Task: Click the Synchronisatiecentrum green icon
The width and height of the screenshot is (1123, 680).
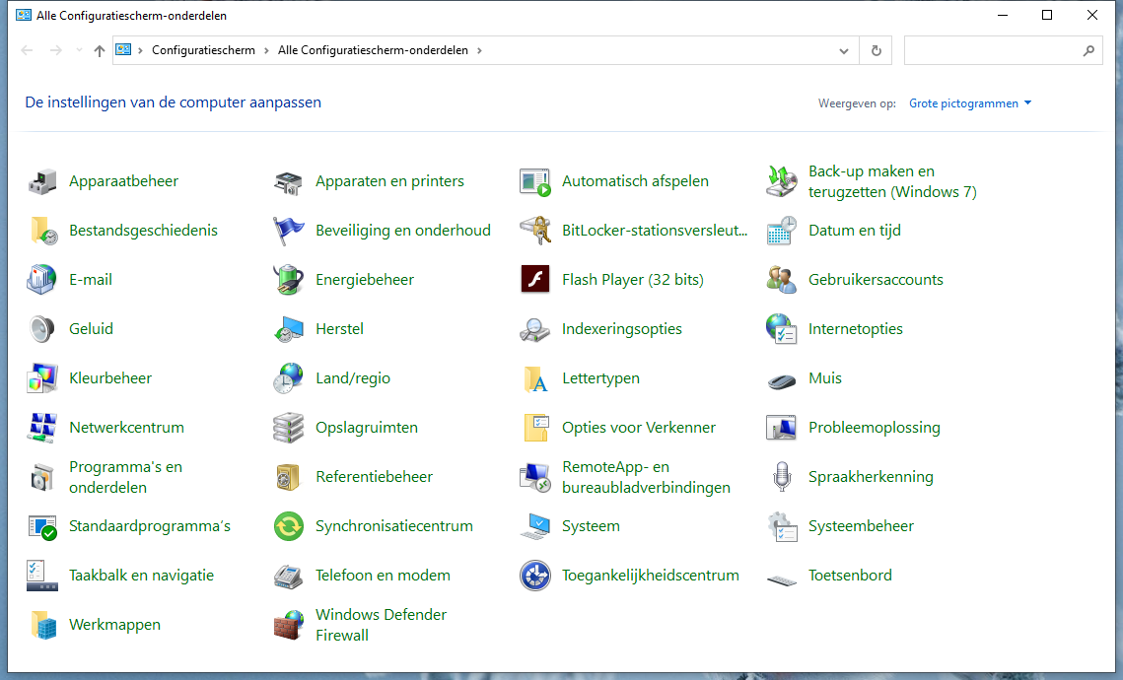Action: (289, 526)
